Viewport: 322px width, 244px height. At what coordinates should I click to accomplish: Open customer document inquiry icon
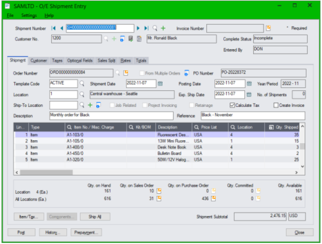139,38
